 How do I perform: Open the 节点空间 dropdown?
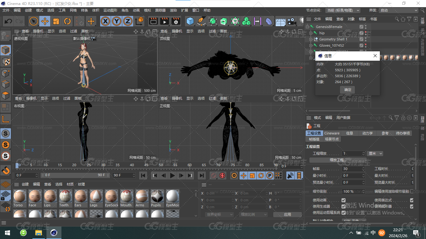coord(343,10)
